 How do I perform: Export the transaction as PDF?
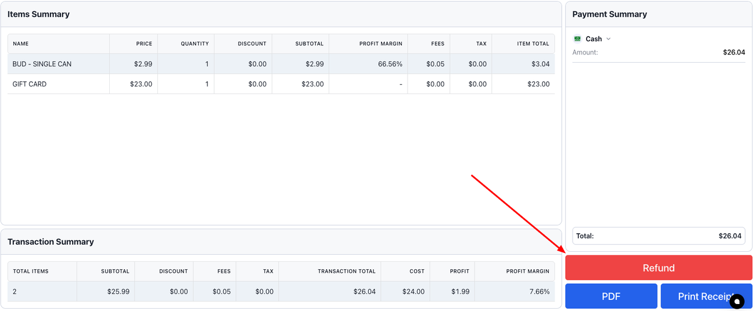(611, 296)
